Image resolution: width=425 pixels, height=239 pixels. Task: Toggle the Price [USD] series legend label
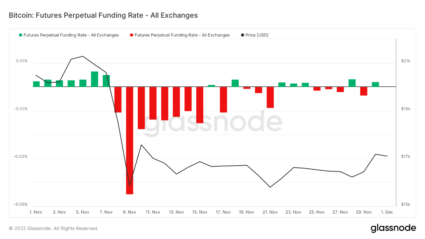pyautogui.click(x=257, y=35)
